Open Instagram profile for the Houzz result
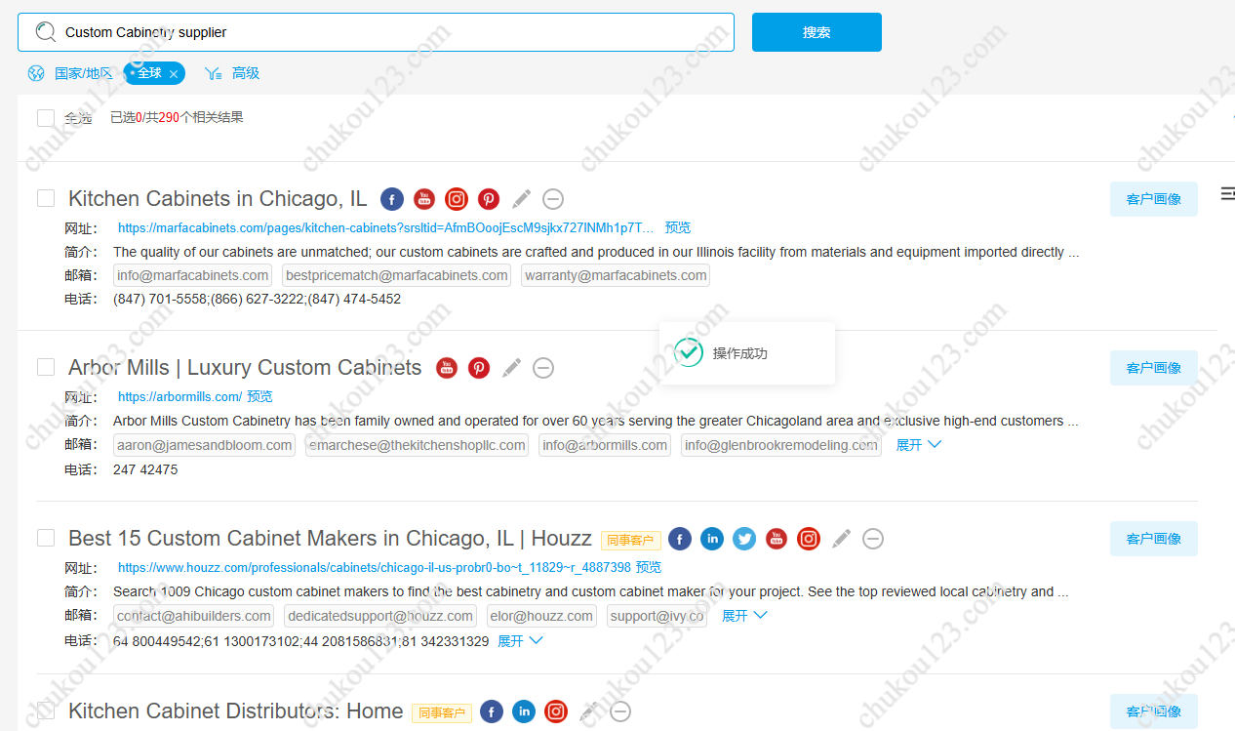 [x=809, y=539]
